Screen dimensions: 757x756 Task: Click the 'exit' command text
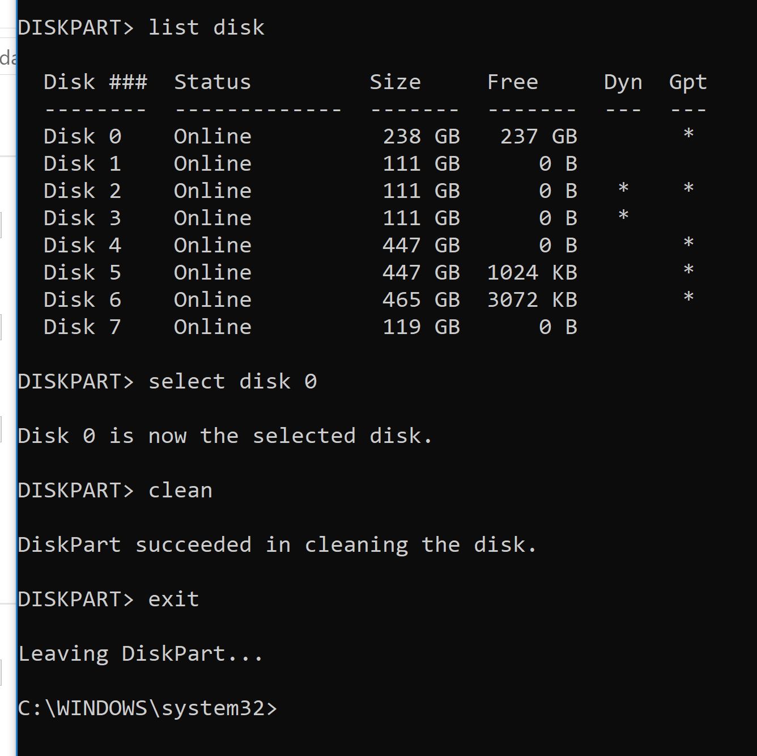pyautogui.click(x=173, y=599)
